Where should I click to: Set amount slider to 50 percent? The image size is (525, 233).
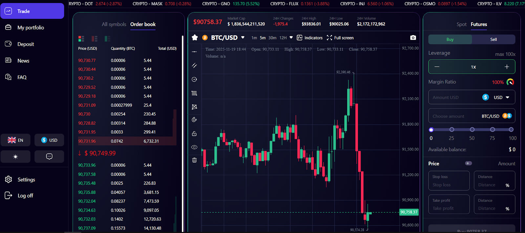pos(472,130)
